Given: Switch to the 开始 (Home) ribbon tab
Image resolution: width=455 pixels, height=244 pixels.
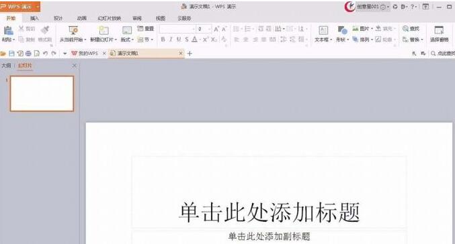Looking at the screenshot, I should pyautogui.click(x=11, y=18).
